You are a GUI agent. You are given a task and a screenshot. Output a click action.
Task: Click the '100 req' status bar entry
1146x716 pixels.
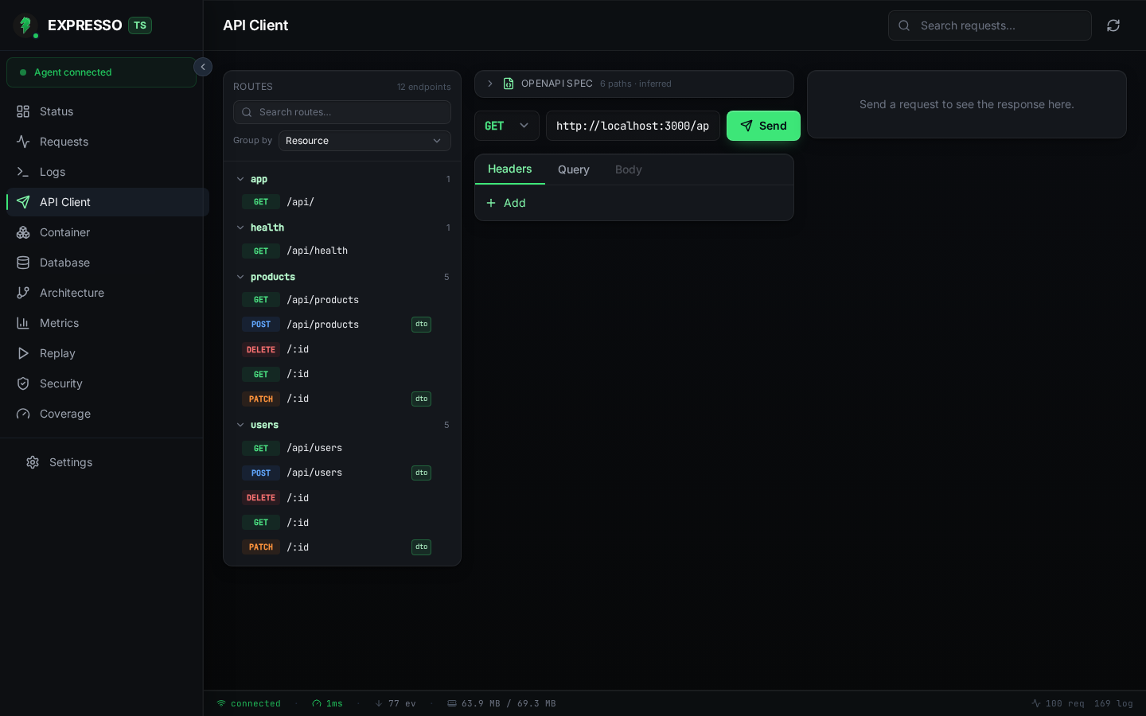(1058, 703)
